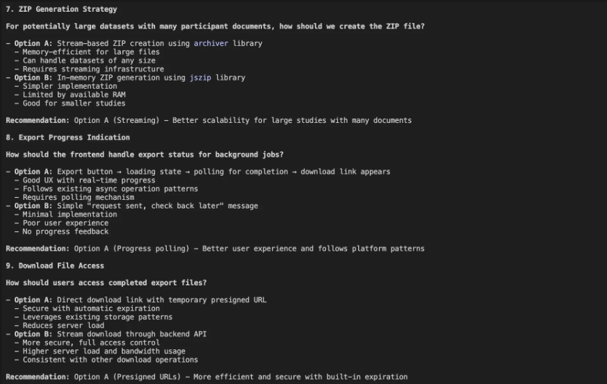
Task: Click the "Requires polling mechanism" bullet
Action: [x=78, y=197]
